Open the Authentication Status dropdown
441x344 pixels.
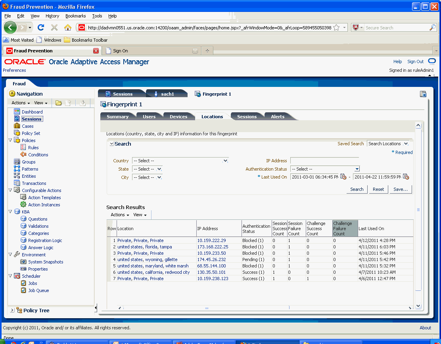tap(357, 169)
